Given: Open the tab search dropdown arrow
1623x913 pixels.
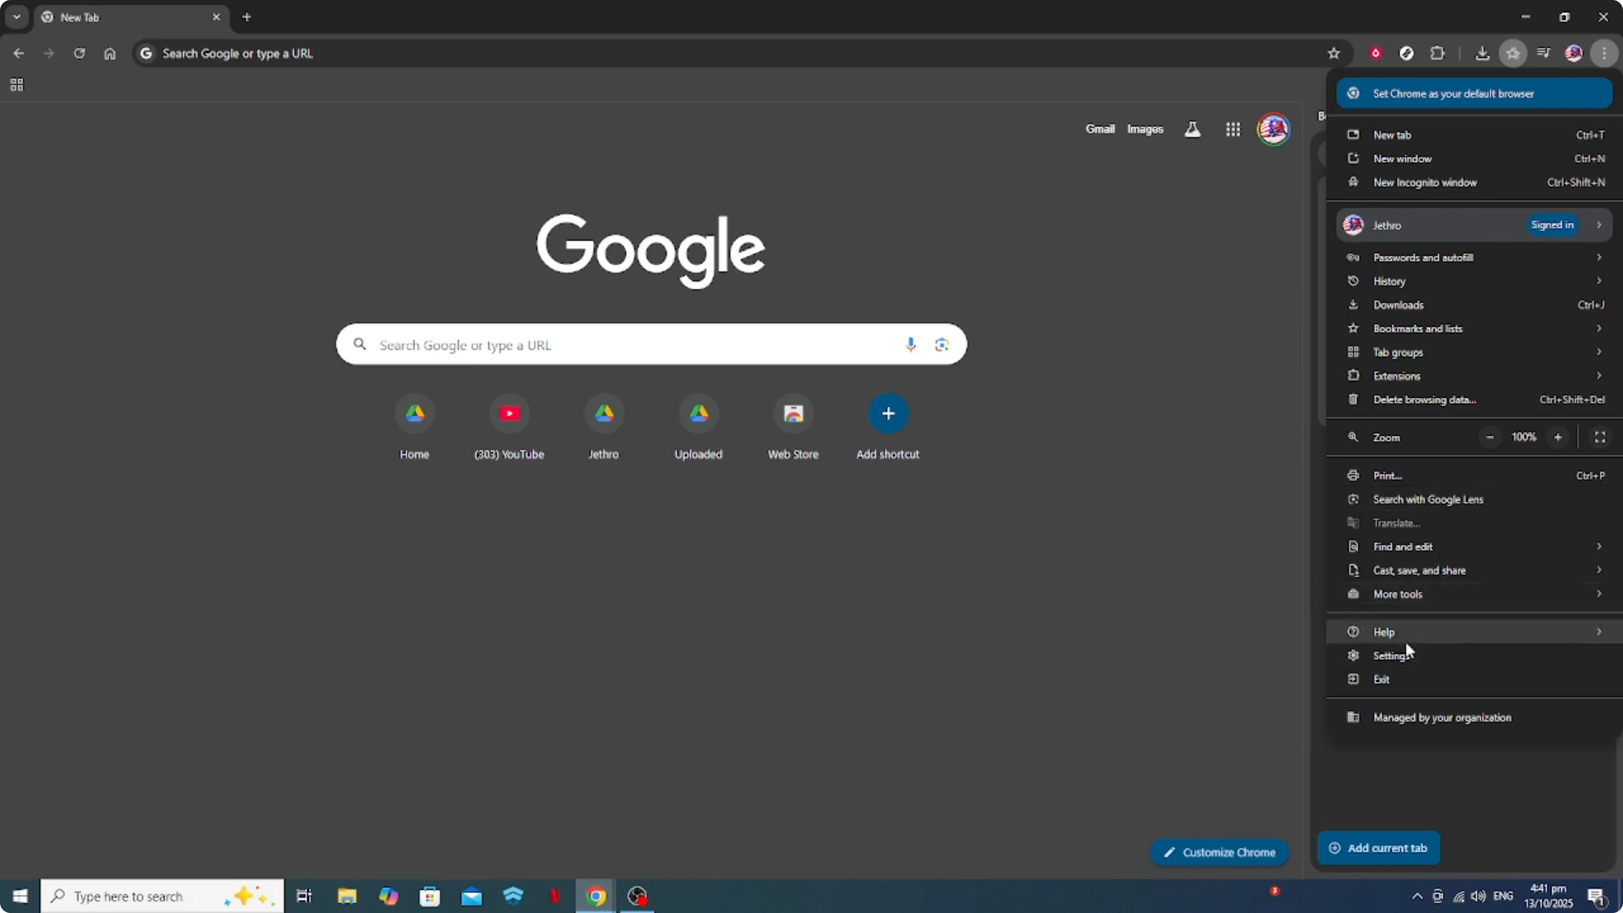Looking at the screenshot, I should [x=17, y=17].
